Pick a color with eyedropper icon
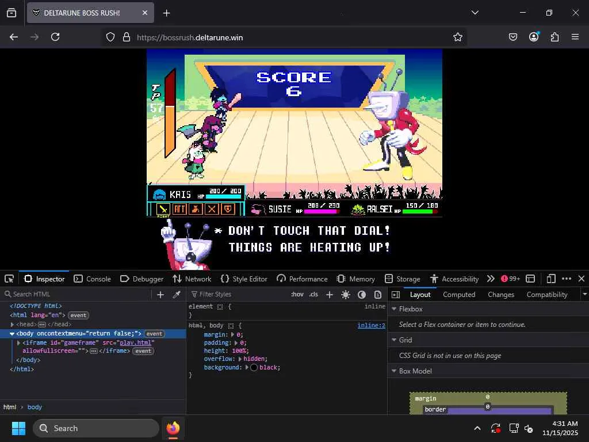Image resolution: width=589 pixels, height=442 pixels. click(177, 295)
